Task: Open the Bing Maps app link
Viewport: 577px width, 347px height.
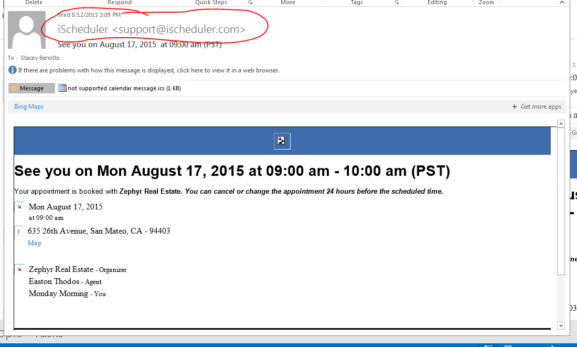Action: [29, 107]
